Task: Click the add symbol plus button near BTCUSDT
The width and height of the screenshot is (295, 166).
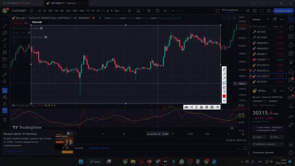Action: (31, 11)
